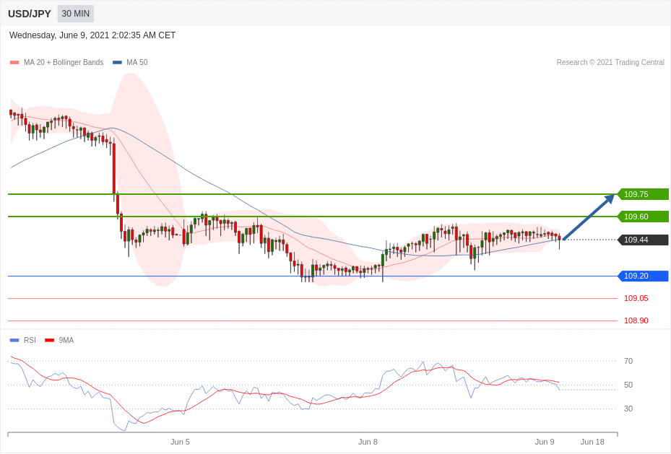
Task: Click the MA 50 legend color swatch
Action: click(x=117, y=62)
